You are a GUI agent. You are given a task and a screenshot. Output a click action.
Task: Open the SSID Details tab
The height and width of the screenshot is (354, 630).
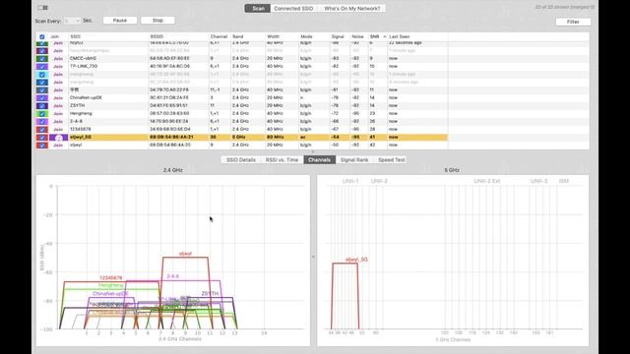pos(241,159)
